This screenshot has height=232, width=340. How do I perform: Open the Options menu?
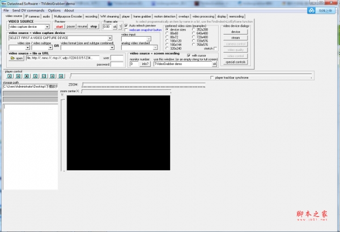coord(54,10)
